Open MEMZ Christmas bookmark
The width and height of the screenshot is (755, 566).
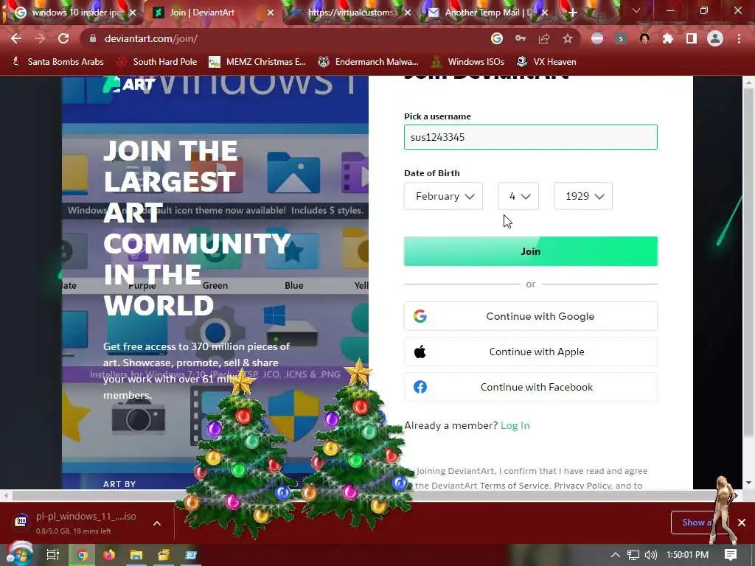257,62
